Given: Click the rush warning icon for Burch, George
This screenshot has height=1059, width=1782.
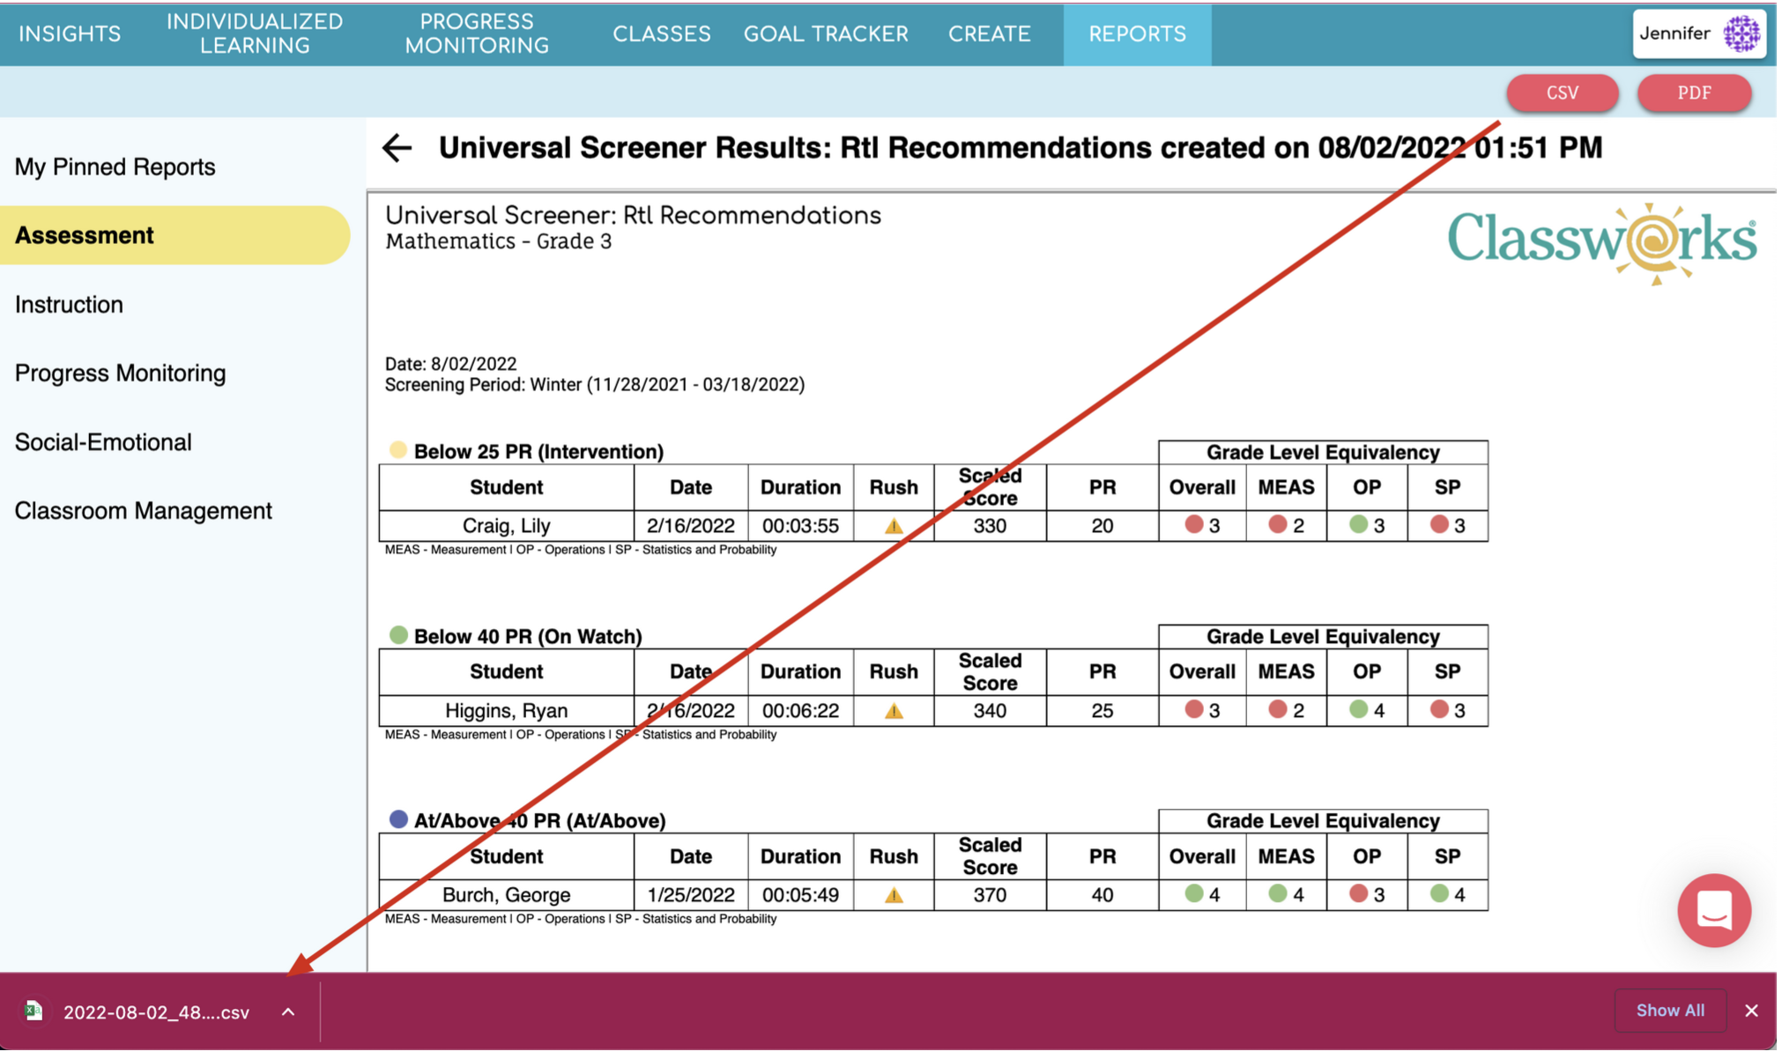Looking at the screenshot, I should click(893, 896).
